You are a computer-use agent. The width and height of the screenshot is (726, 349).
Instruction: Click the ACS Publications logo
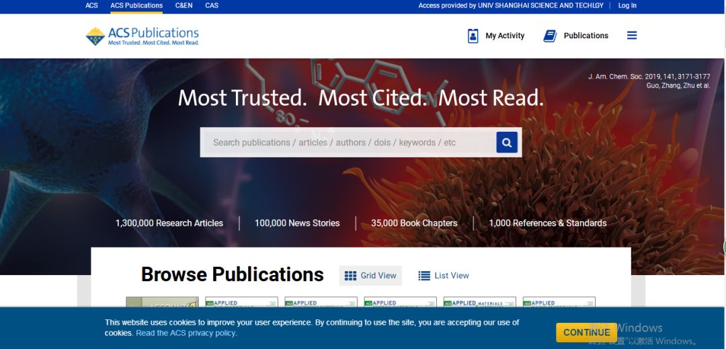point(142,36)
